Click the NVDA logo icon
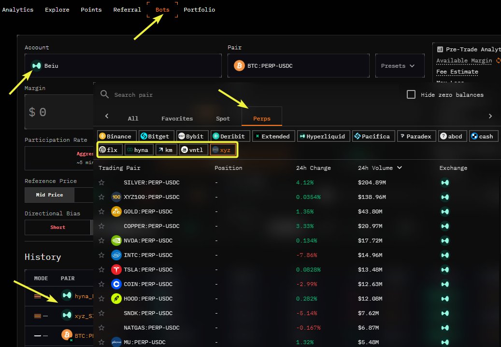Image resolution: width=501 pixels, height=347 pixels. click(116, 241)
